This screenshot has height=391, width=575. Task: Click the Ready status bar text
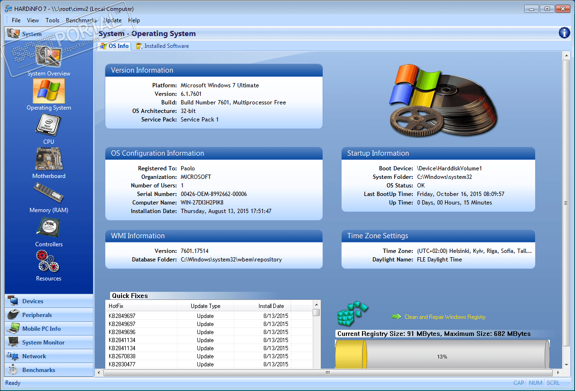click(x=13, y=383)
